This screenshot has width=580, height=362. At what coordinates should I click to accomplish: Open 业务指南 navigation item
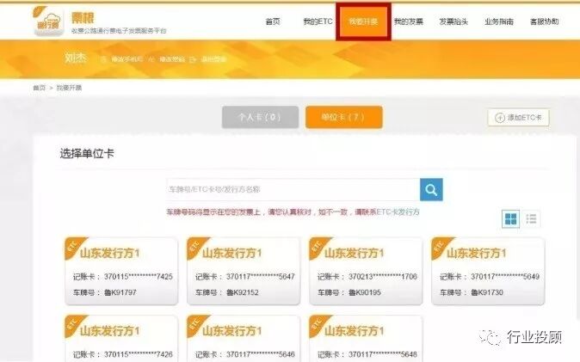(x=499, y=21)
